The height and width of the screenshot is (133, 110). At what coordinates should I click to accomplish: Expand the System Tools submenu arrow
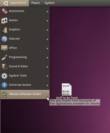(47, 76)
